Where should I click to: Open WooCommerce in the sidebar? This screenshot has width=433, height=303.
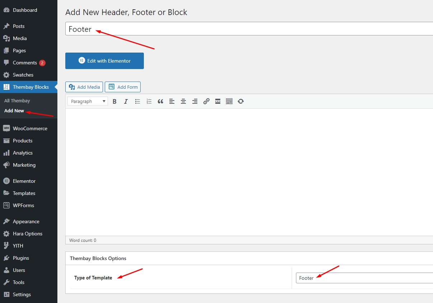pos(30,128)
